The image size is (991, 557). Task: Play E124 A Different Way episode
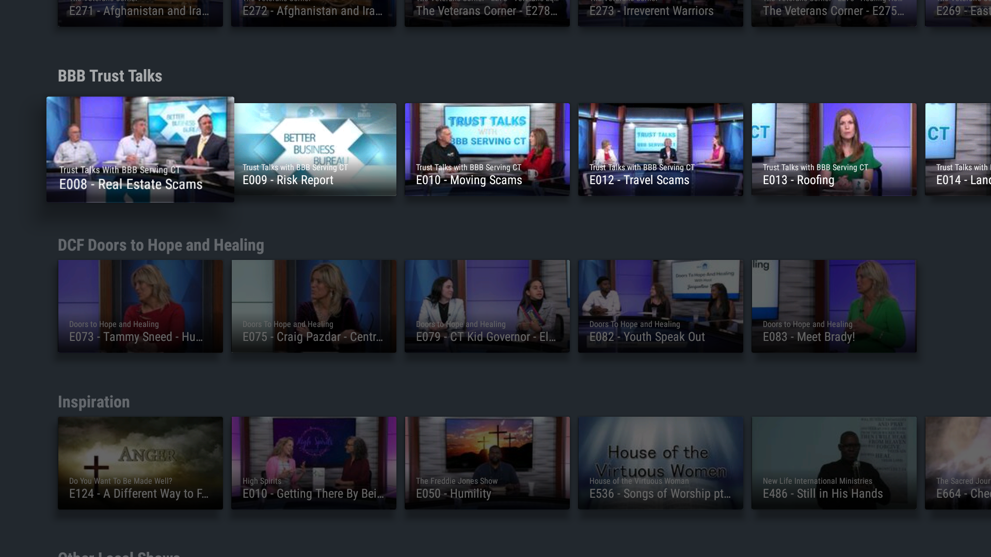140,463
